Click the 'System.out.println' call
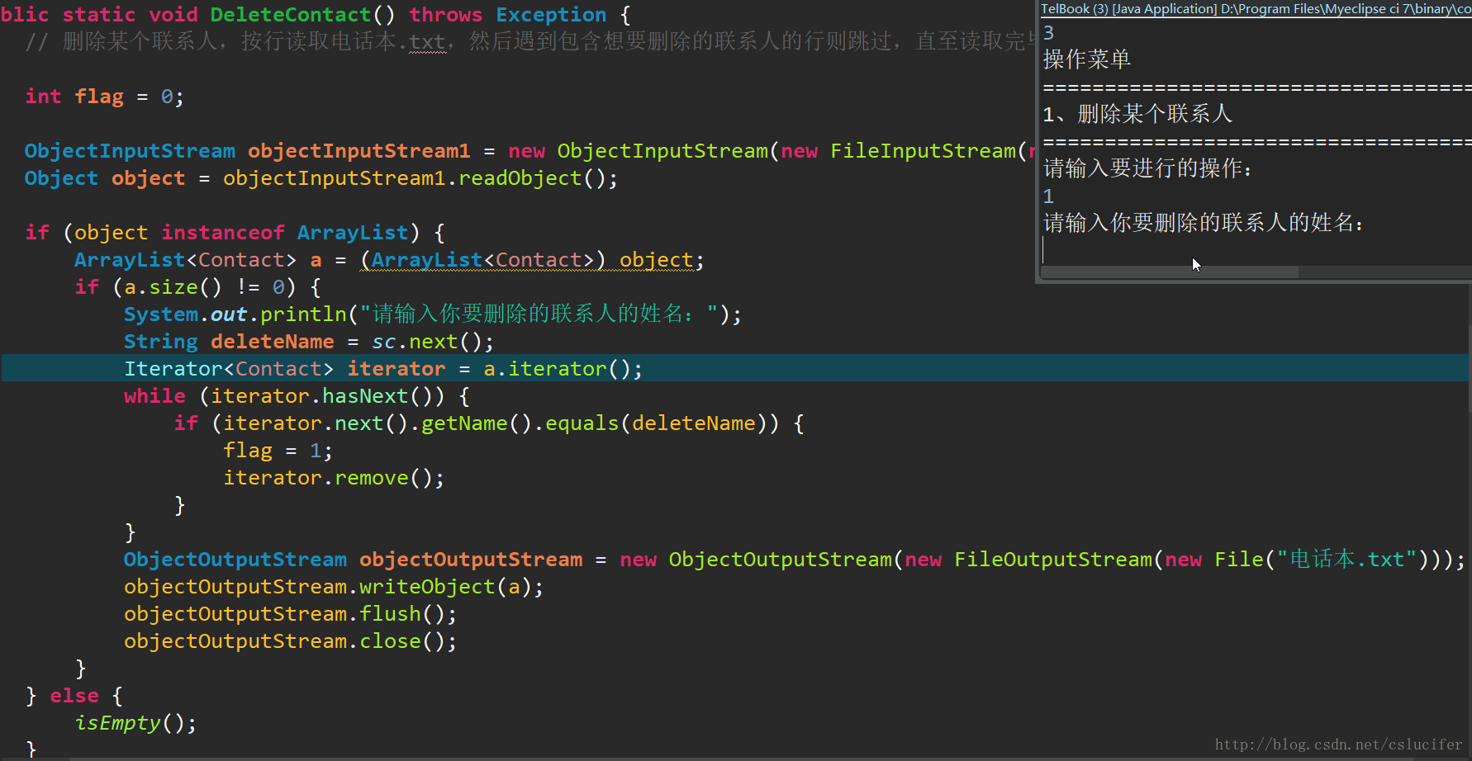Screen dimensions: 1472x761 pos(235,314)
